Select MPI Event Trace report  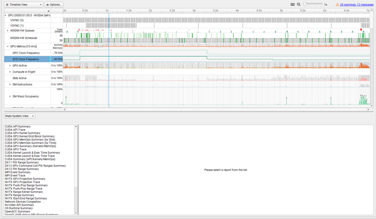15,175
